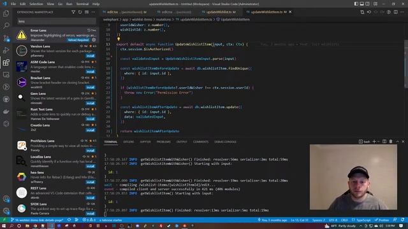408x229 pixels.
Task: Toggle secondary side bar layout button
Action: [x=367, y=4]
